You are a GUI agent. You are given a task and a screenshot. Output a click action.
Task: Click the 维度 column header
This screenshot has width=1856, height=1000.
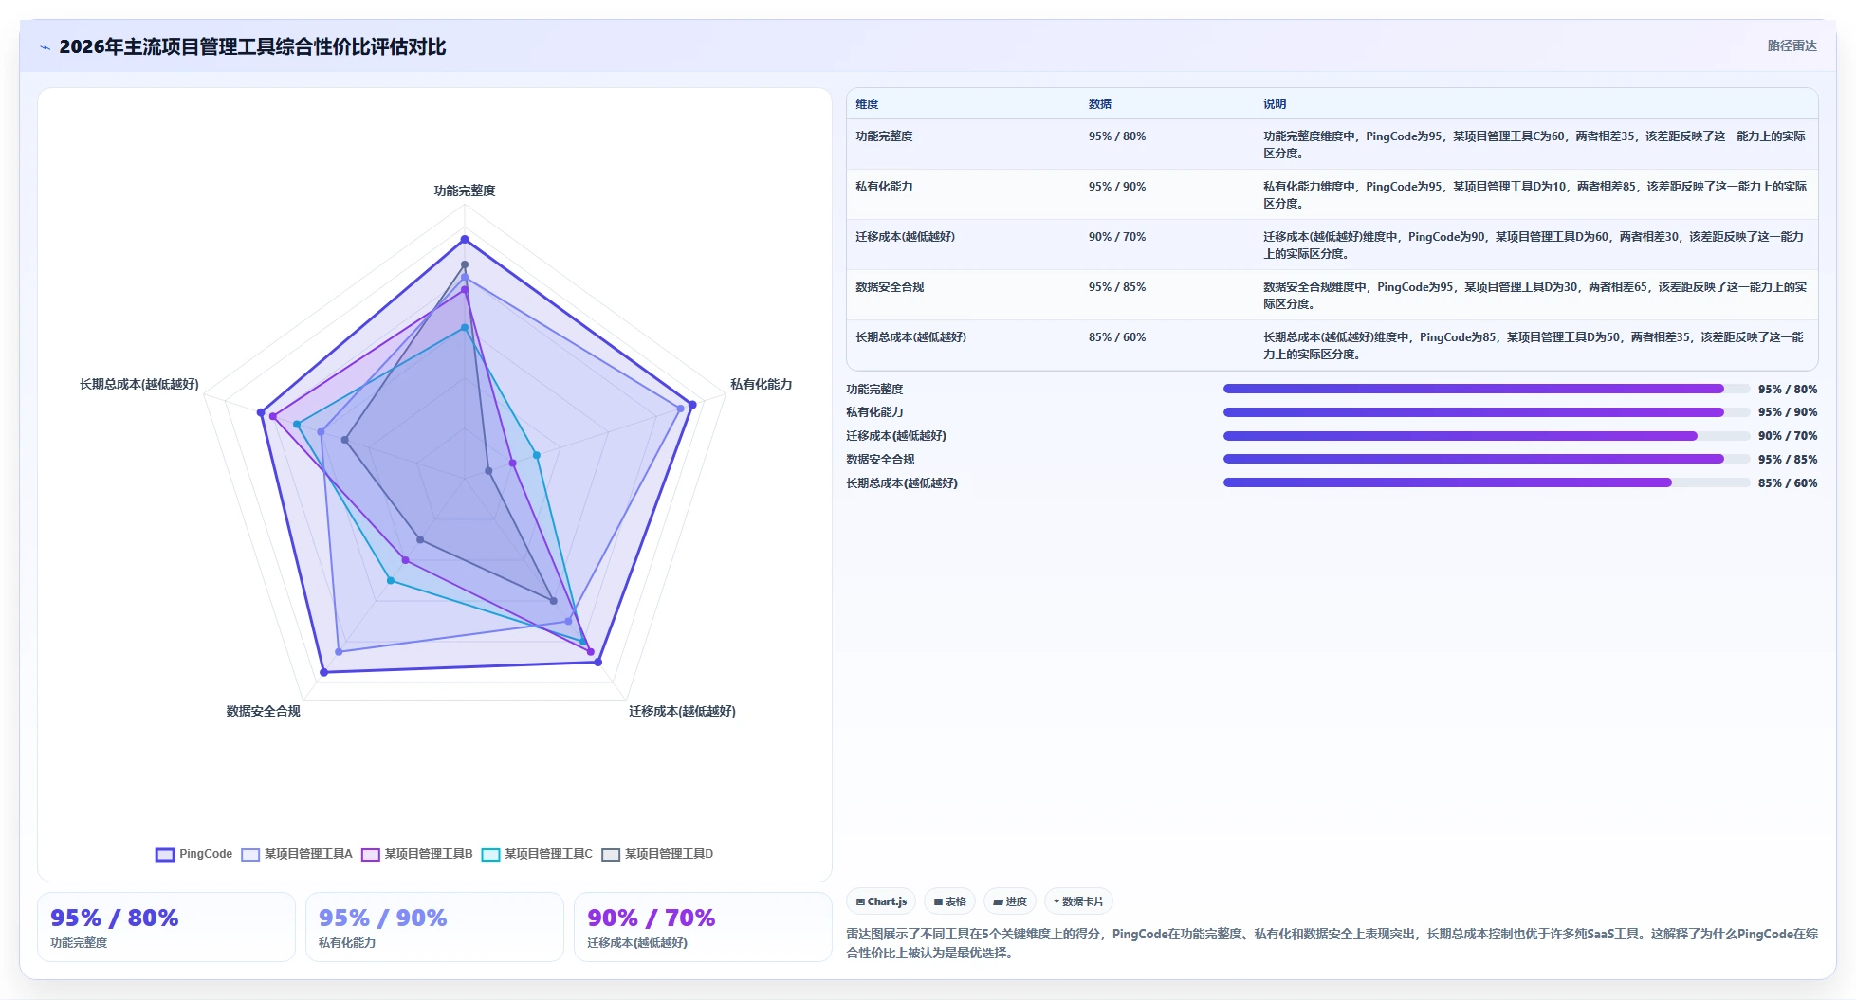(x=867, y=104)
